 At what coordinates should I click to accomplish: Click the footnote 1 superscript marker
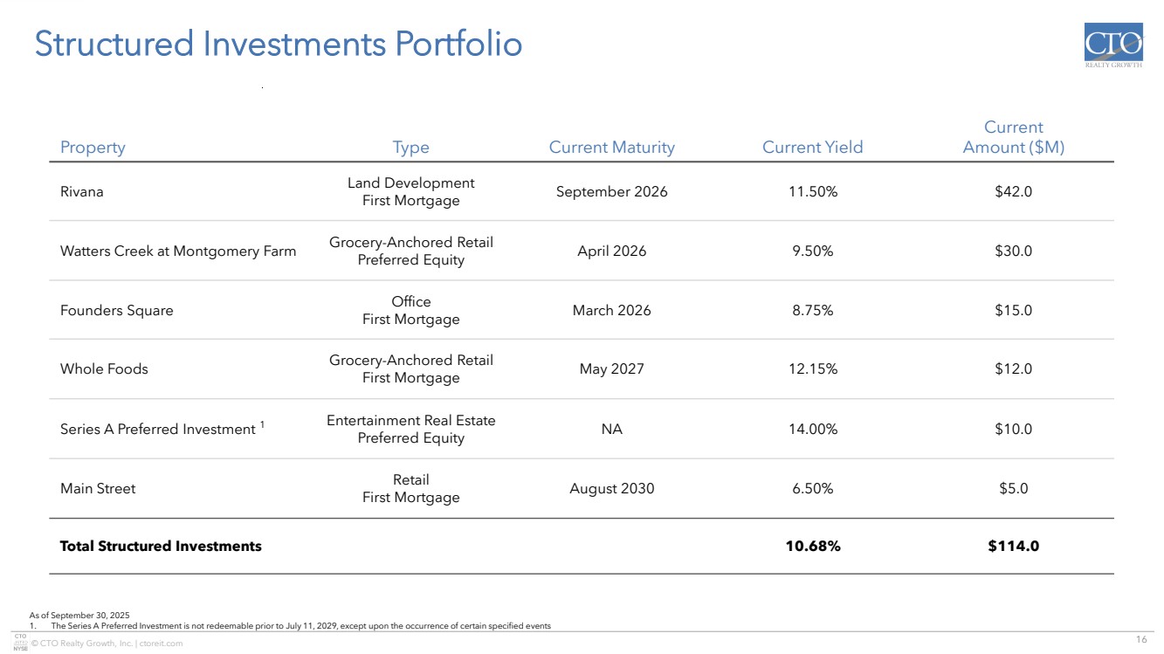tap(263, 425)
